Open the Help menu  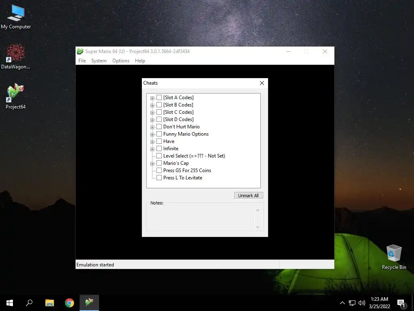tap(140, 61)
